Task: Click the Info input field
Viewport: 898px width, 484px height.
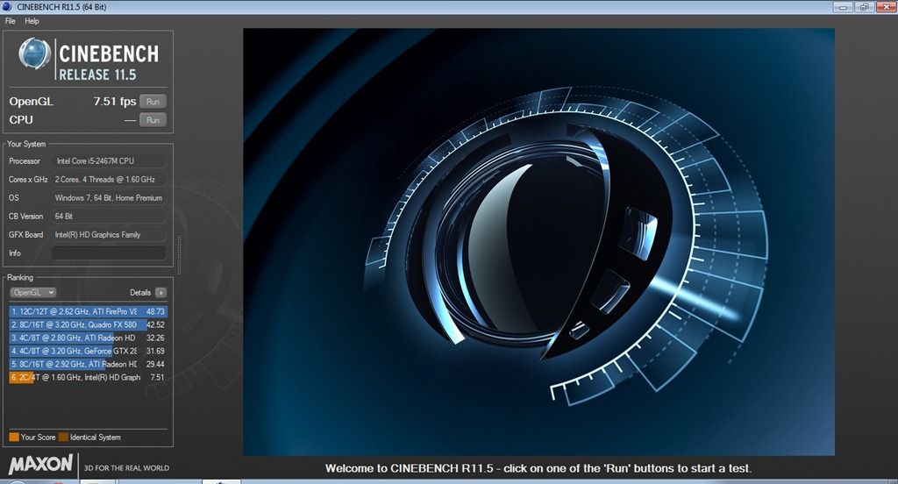Action: 109,253
